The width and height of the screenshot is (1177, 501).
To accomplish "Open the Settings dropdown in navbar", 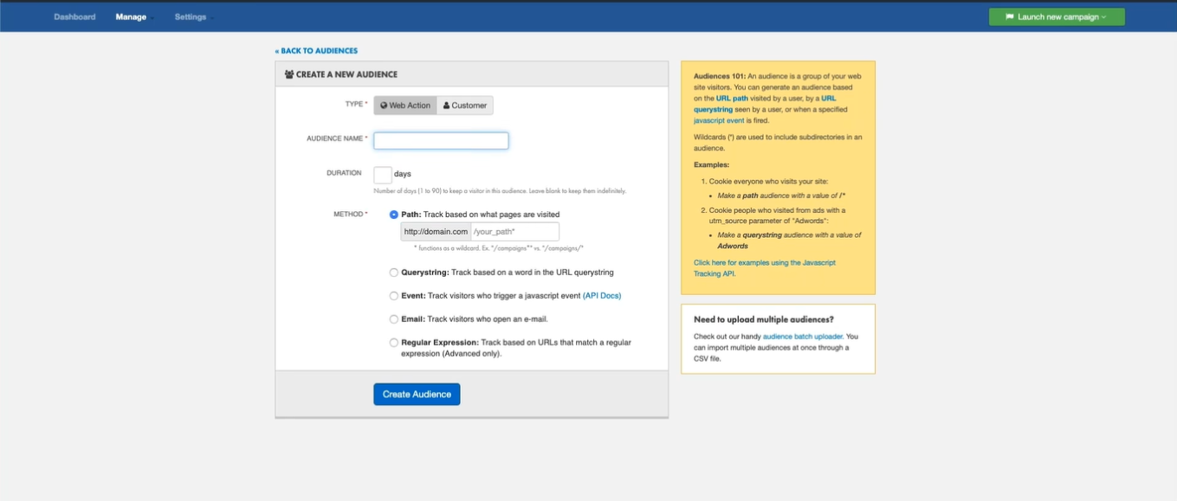I will pos(192,17).
